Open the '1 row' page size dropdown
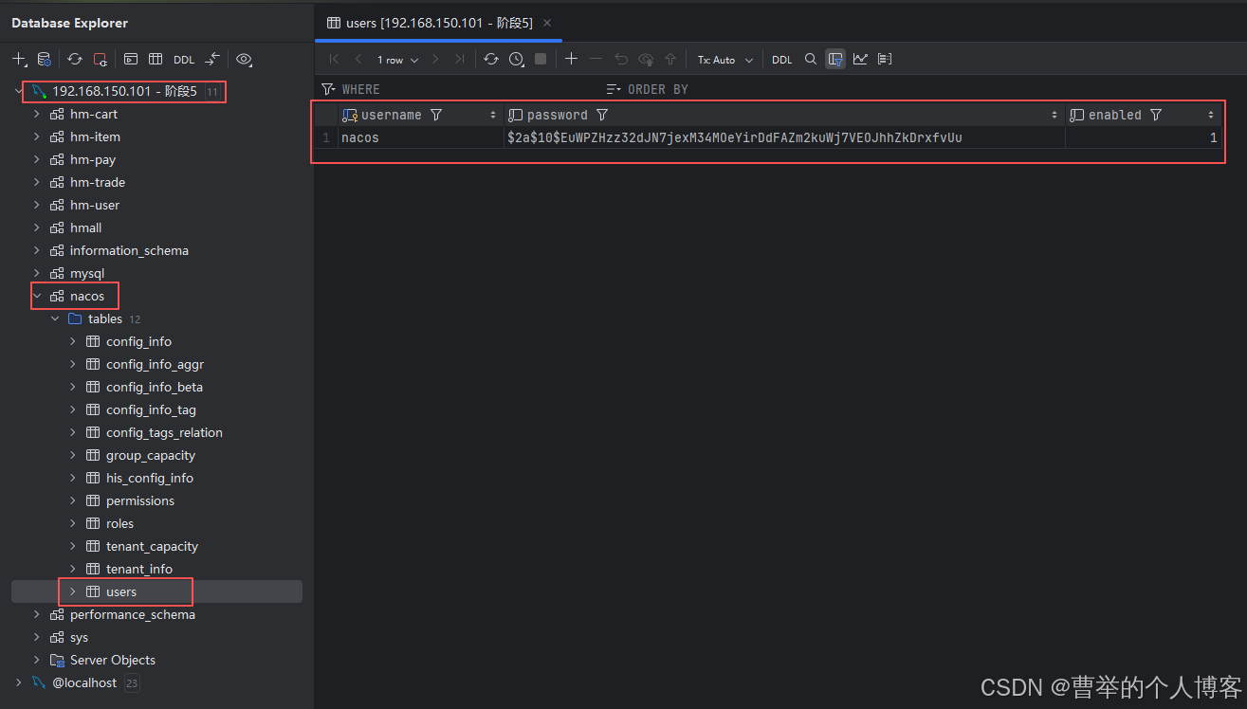This screenshot has width=1247, height=709. pos(398,60)
